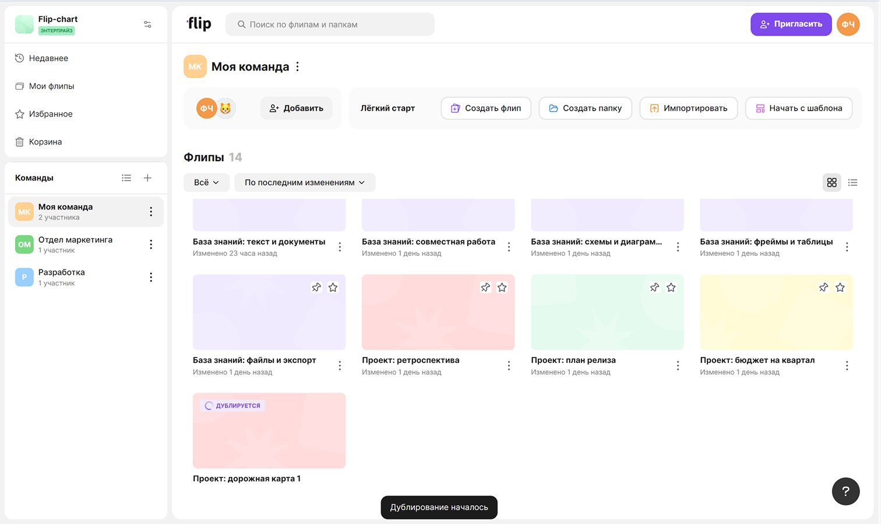Open the help question mark button
The height and width of the screenshot is (524, 881).
845,491
